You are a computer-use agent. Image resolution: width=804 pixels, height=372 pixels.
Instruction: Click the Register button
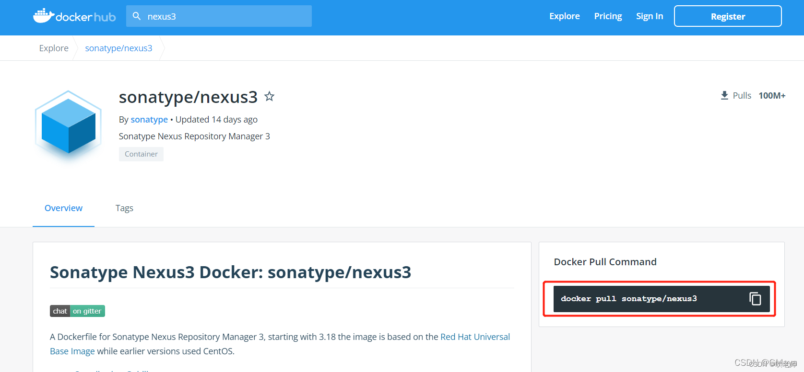pos(728,16)
